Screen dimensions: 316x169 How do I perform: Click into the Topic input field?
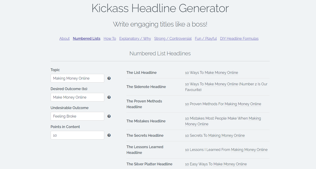click(x=77, y=78)
